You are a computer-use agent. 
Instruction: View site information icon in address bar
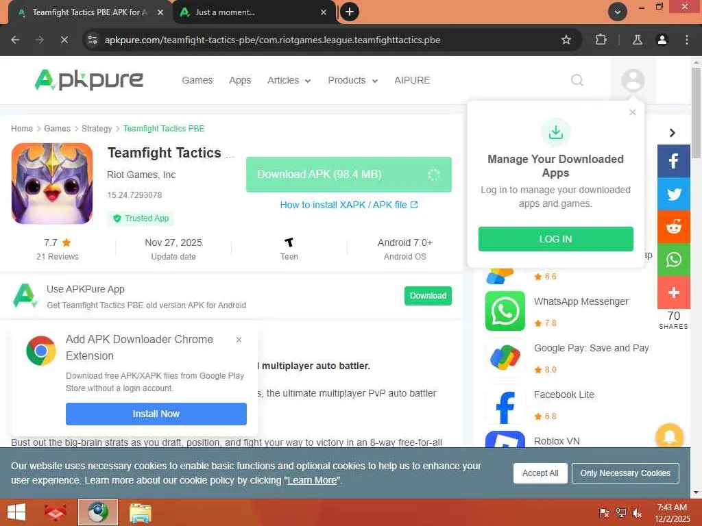click(93, 40)
